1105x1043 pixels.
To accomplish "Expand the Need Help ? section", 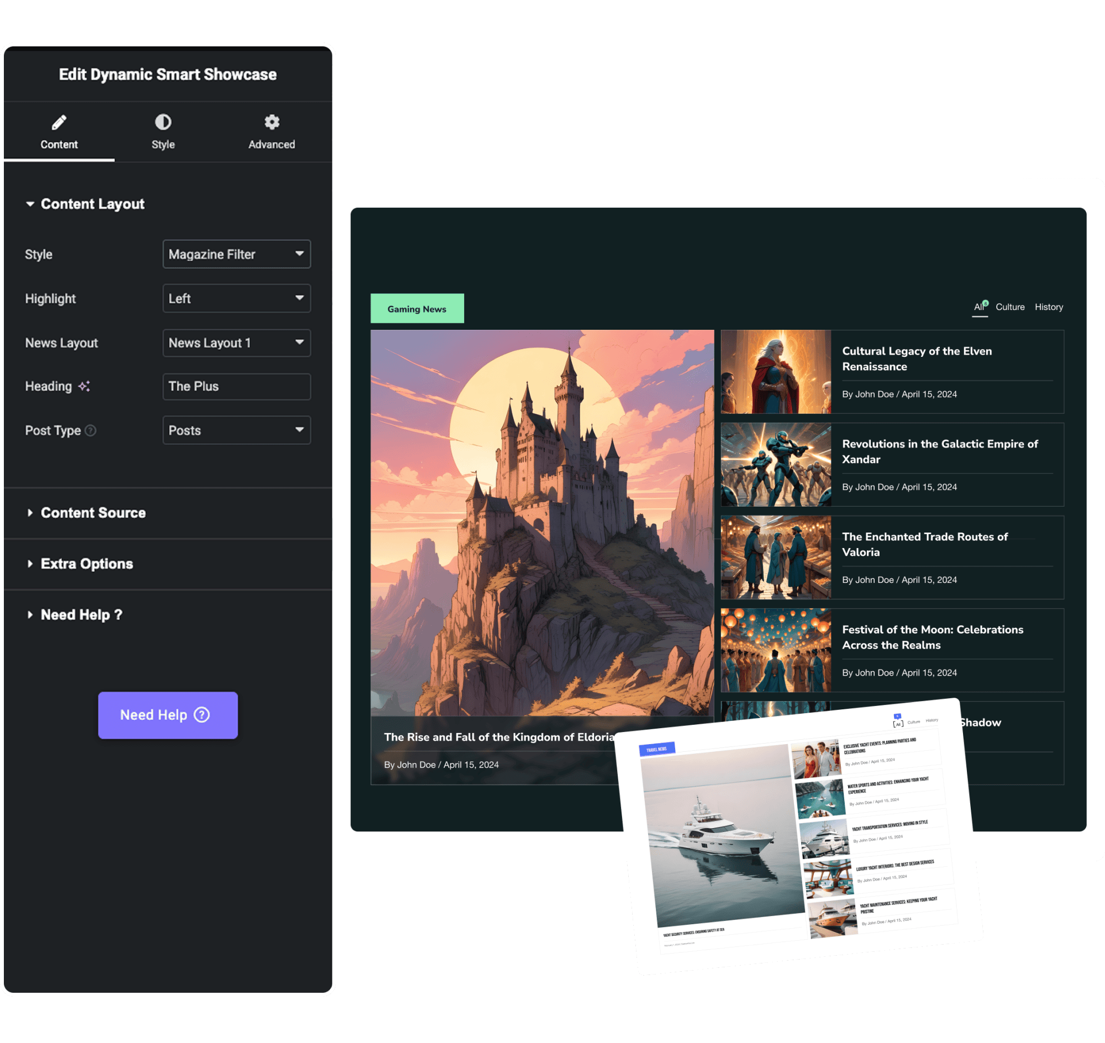I will pyautogui.click(x=81, y=615).
